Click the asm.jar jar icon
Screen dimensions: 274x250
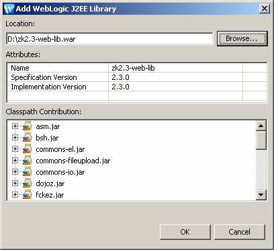point(27,126)
